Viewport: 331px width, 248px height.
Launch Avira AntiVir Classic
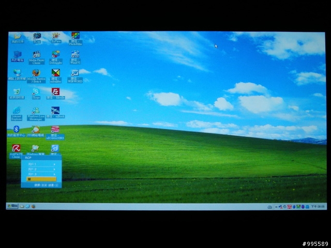pos(16,151)
